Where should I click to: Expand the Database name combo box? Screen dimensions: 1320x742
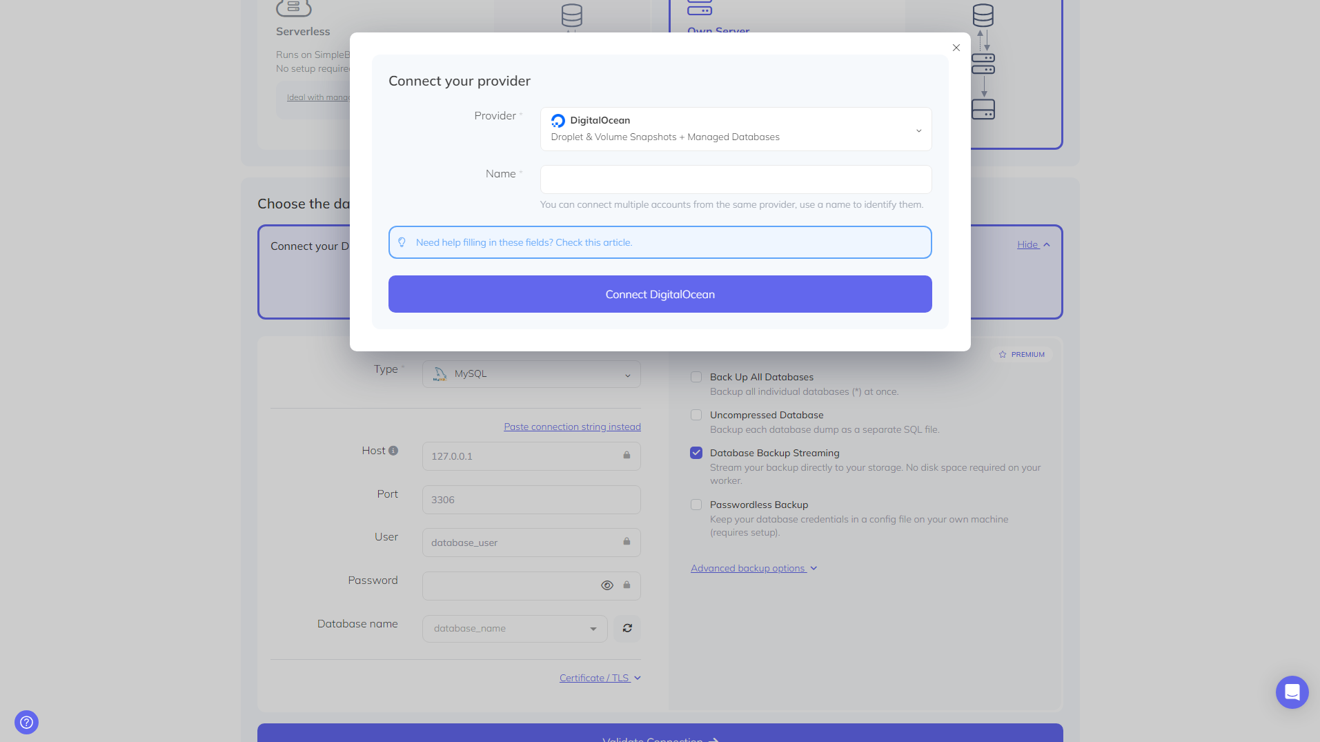coord(514,628)
